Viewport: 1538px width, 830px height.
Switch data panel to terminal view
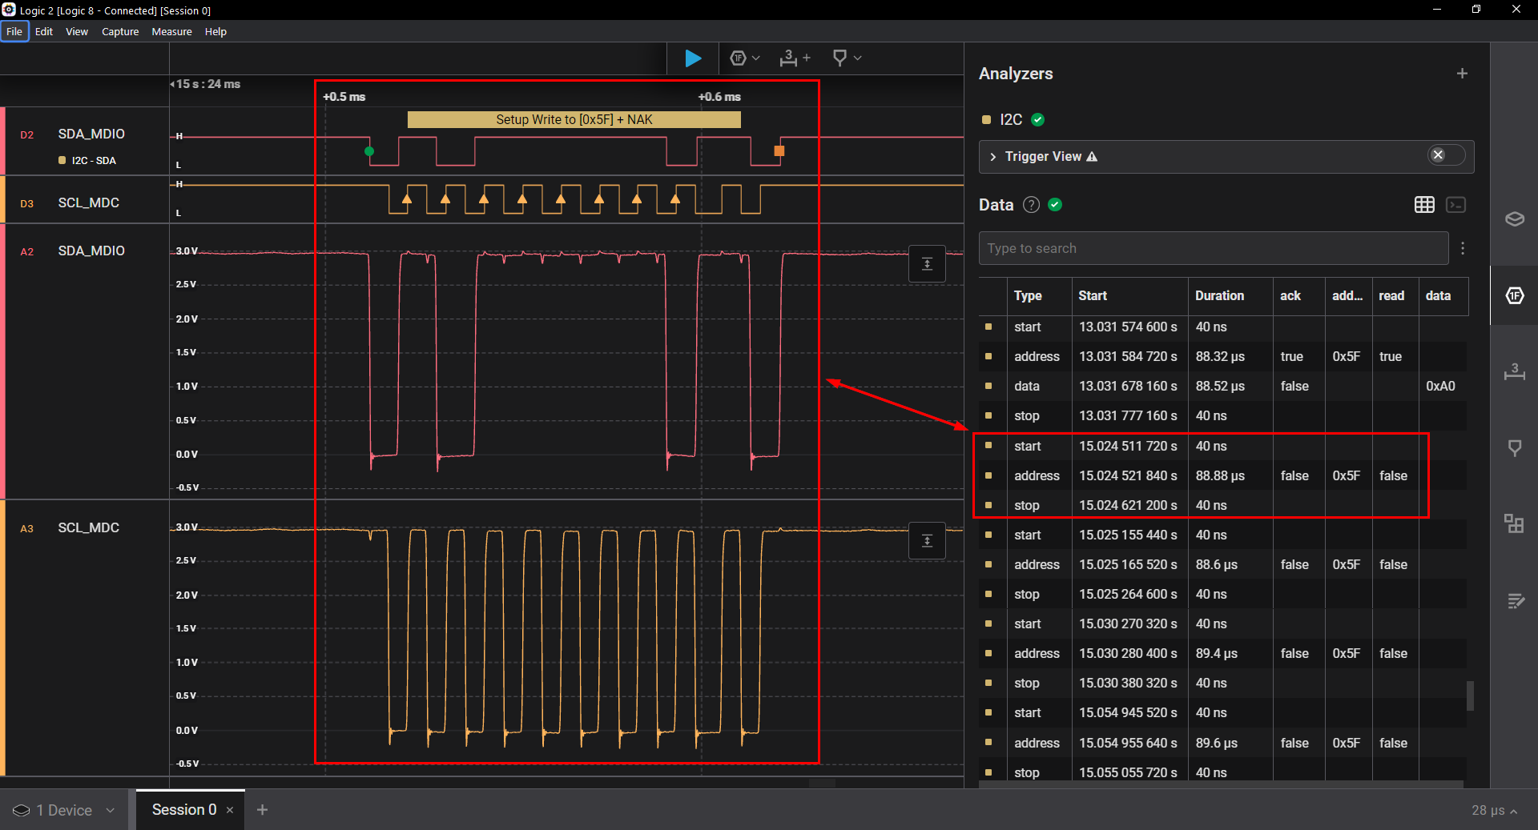[1455, 205]
